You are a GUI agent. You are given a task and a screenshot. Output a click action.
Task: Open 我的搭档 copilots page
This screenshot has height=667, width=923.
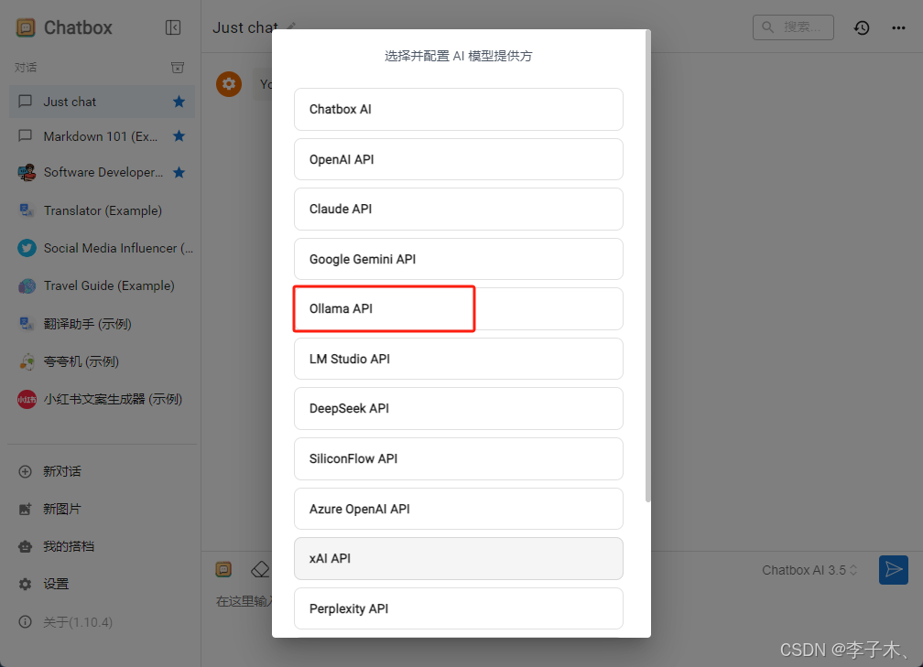pyautogui.click(x=103, y=546)
